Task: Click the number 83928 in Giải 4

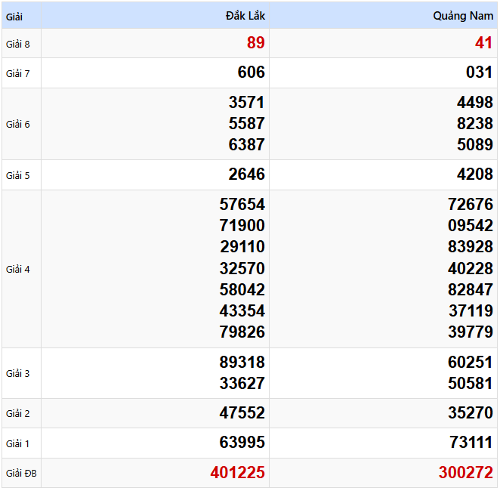Action: (470, 247)
